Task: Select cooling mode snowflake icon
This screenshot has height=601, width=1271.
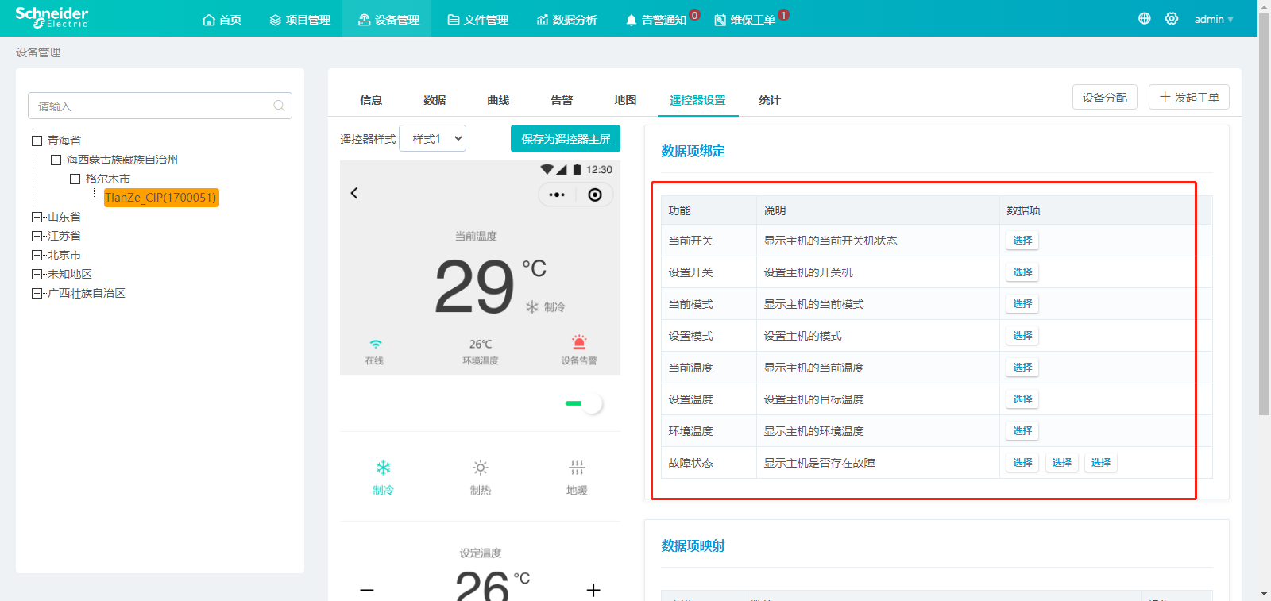Action: click(383, 468)
